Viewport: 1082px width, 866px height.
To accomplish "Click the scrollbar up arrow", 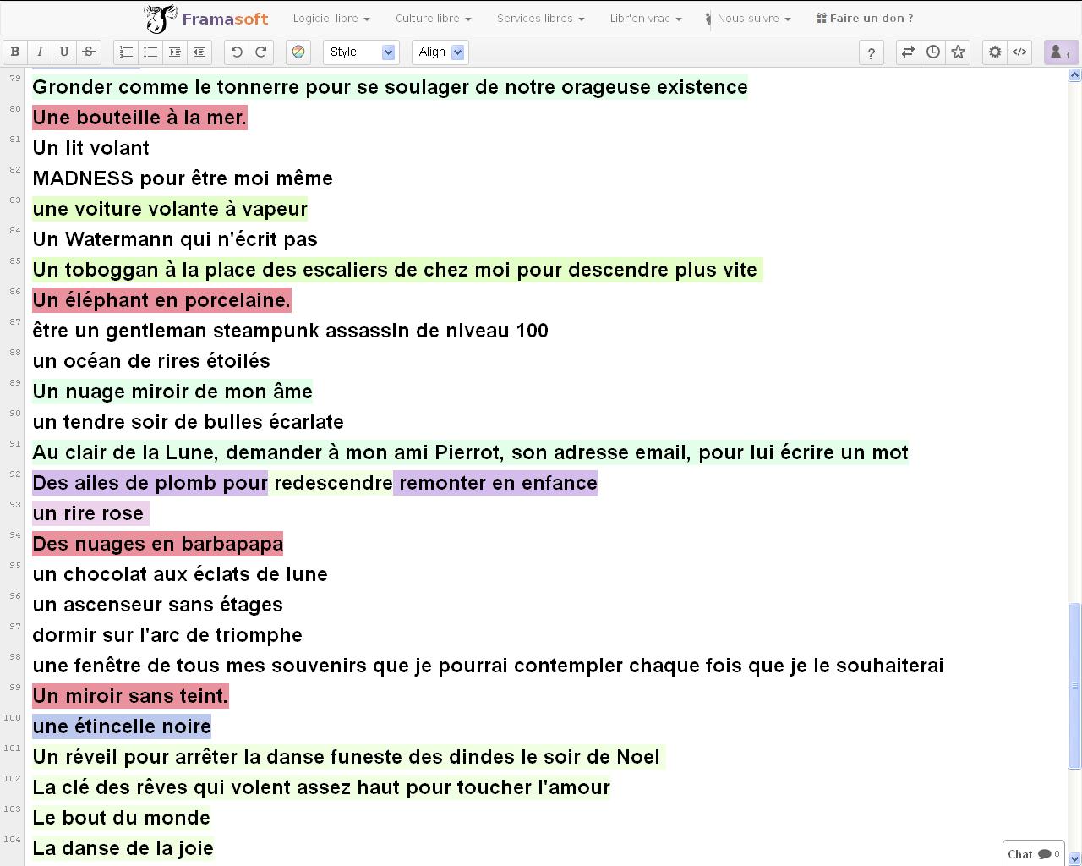I will (x=1075, y=75).
